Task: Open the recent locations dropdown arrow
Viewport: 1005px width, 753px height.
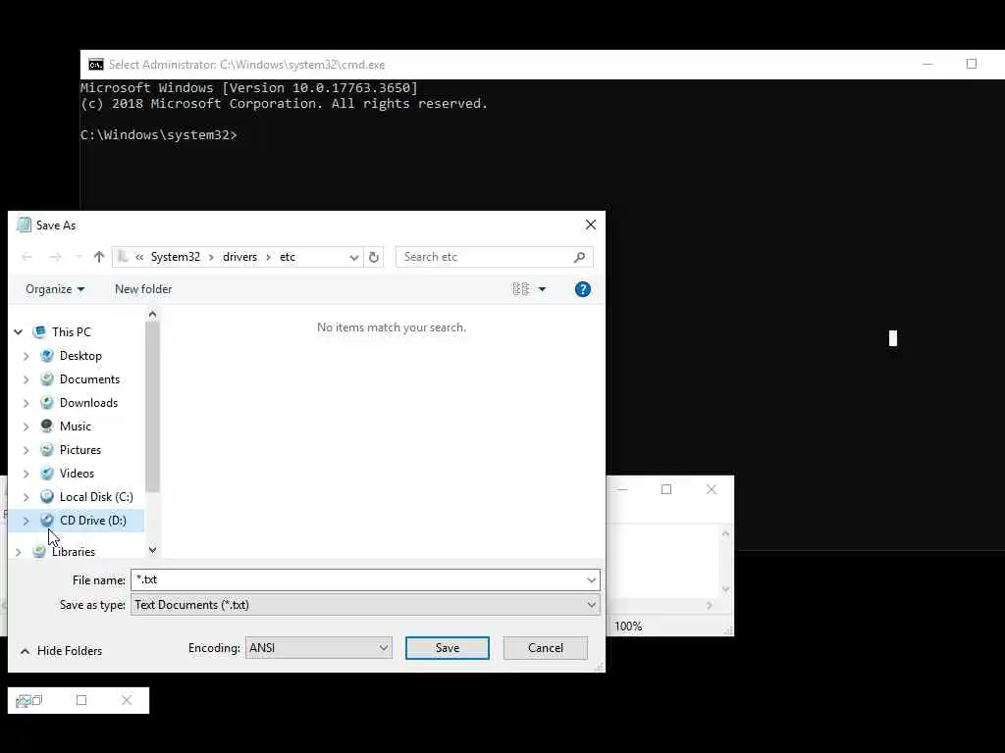Action: click(79, 258)
